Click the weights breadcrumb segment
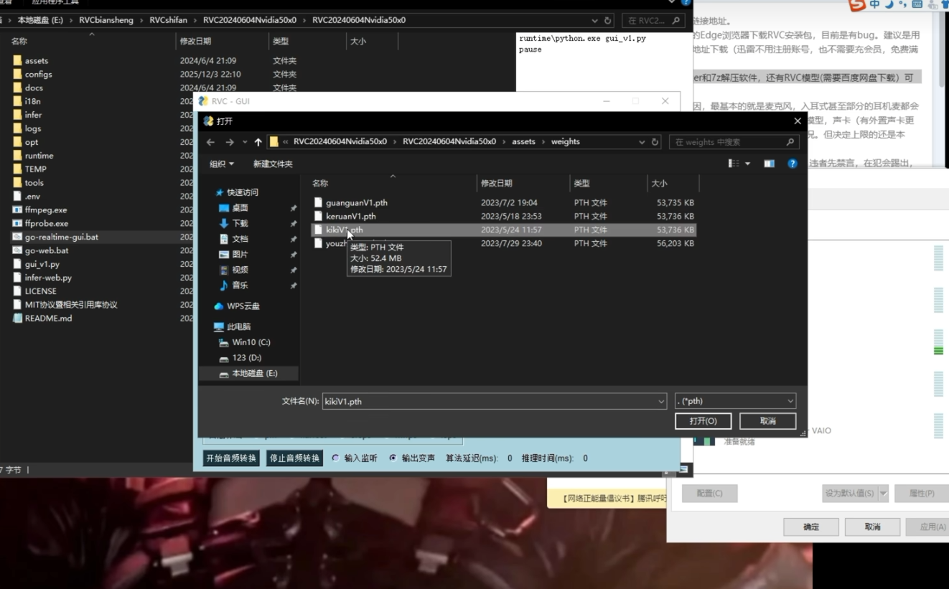This screenshot has width=949, height=589. tap(566, 142)
